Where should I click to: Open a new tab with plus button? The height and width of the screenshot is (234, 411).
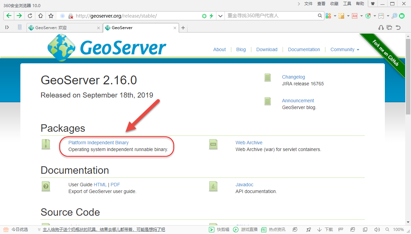click(183, 28)
